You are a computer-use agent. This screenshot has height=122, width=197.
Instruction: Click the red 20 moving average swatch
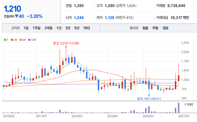pyautogui.click(x=12, y=40)
